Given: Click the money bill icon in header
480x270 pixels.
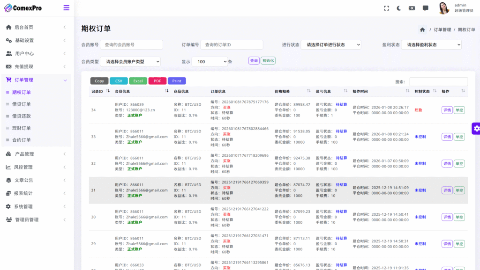Looking at the screenshot, I should point(412,8).
